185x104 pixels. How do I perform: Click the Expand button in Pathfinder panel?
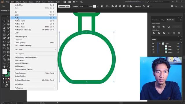(x=177, y=27)
